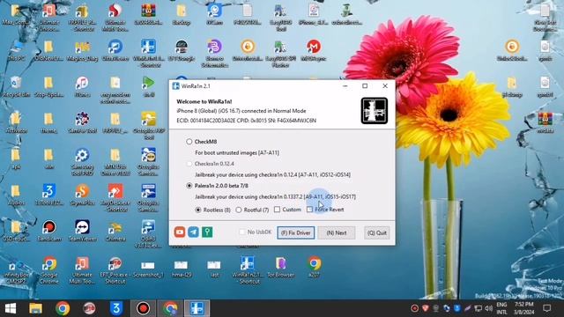Image resolution: width=564 pixels, height=317 pixels.
Task: Select the Checkra1n 0.12.4 radio option
Action: (189, 164)
